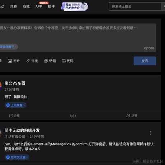Image resolution: width=165 pixels, height=165 pixels.
Task: Click the 稀土开发者大会 banner
Action: 75,6
